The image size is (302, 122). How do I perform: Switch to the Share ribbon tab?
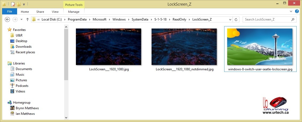[x=40, y=12]
